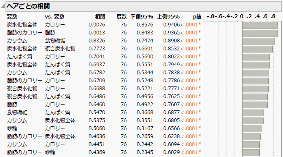This screenshot has height=157, width=283.
Task: Select 食物繊維 in the 変数 column
Action: (17, 112)
